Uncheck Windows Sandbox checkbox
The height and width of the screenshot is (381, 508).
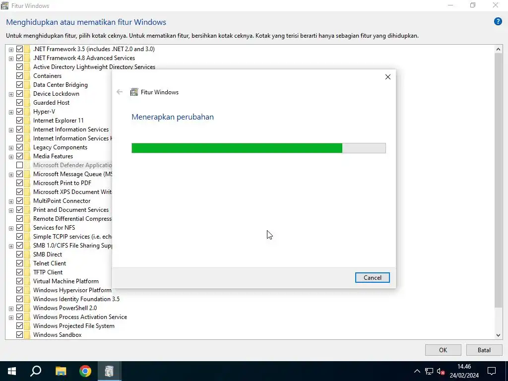19,335
